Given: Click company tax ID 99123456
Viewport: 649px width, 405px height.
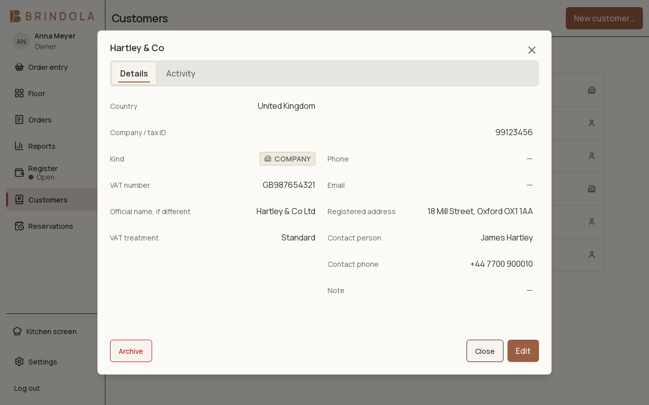Looking at the screenshot, I should (x=514, y=132).
